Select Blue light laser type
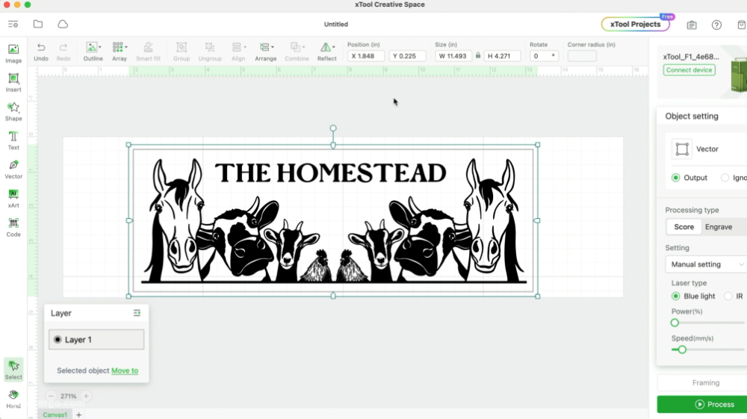The width and height of the screenshot is (747, 419). (x=676, y=297)
